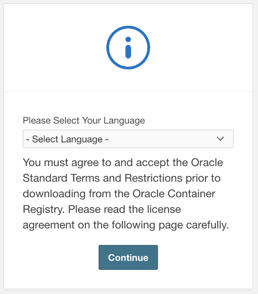The width and height of the screenshot is (258, 294).
Task: Click the word "Language" in the field label
Action: [124, 121]
